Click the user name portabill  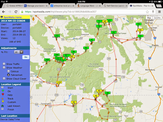(x=17, y=24)
